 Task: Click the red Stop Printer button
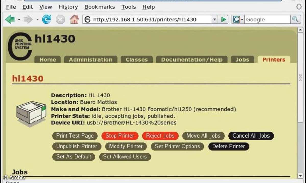[x=120, y=136]
